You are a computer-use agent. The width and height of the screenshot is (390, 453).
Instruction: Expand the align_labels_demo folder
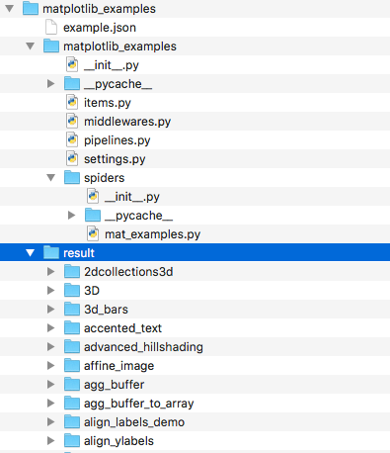(x=50, y=421)
